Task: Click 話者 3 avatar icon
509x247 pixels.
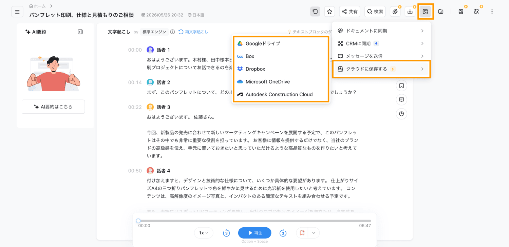Action: [150, 107]
